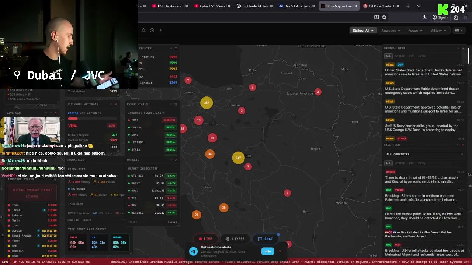Click the General News scrollbar
The width and height of the screenshot is (472, 265).
[469, 55]
